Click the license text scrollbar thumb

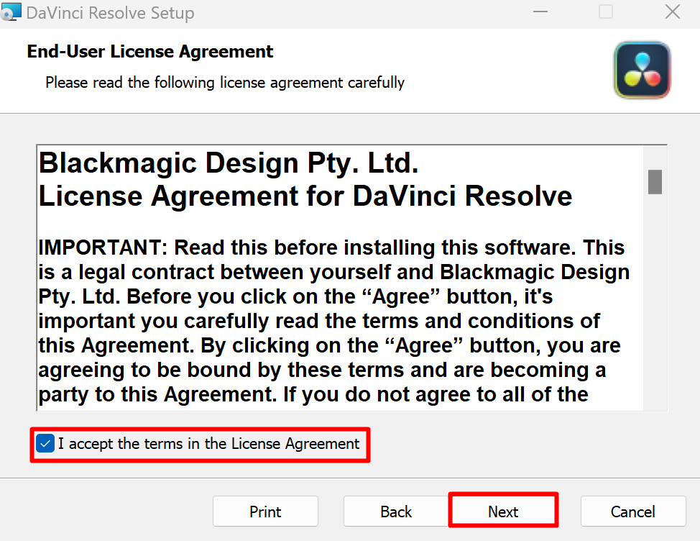click(x=655, y=182)
